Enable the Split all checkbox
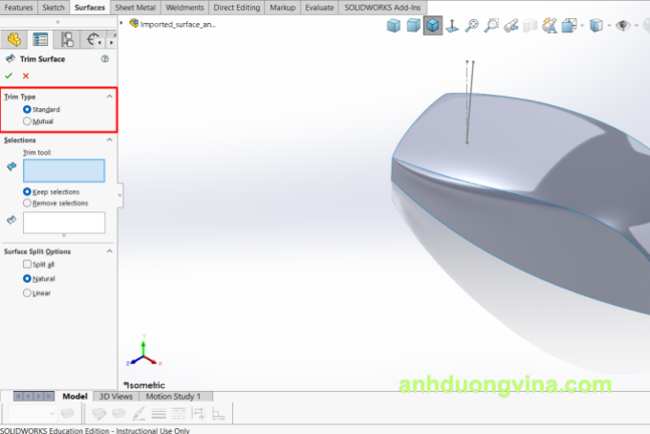The width and height of the screenshot is (650, 434). click(x=27, y=264)
